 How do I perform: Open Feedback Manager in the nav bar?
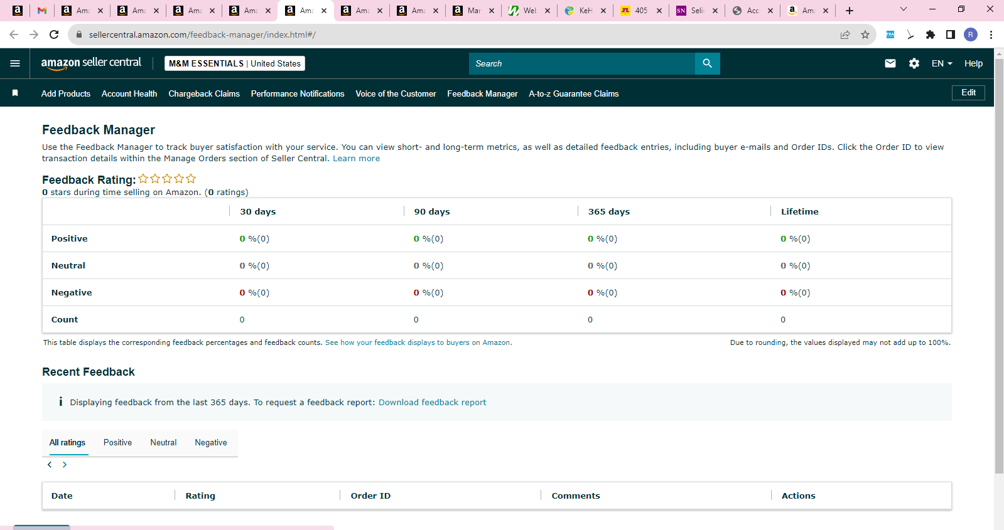(482, 93)
